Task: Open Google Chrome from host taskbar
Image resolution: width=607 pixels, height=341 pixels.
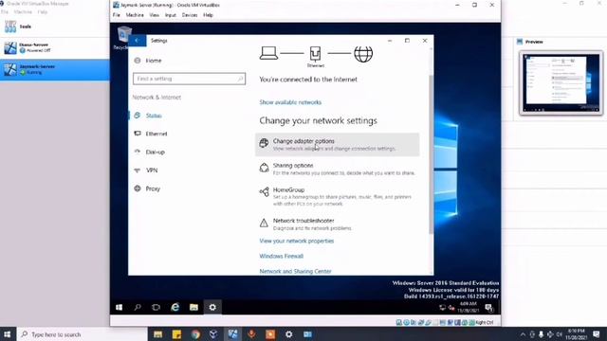Action: tap(195, 334)
